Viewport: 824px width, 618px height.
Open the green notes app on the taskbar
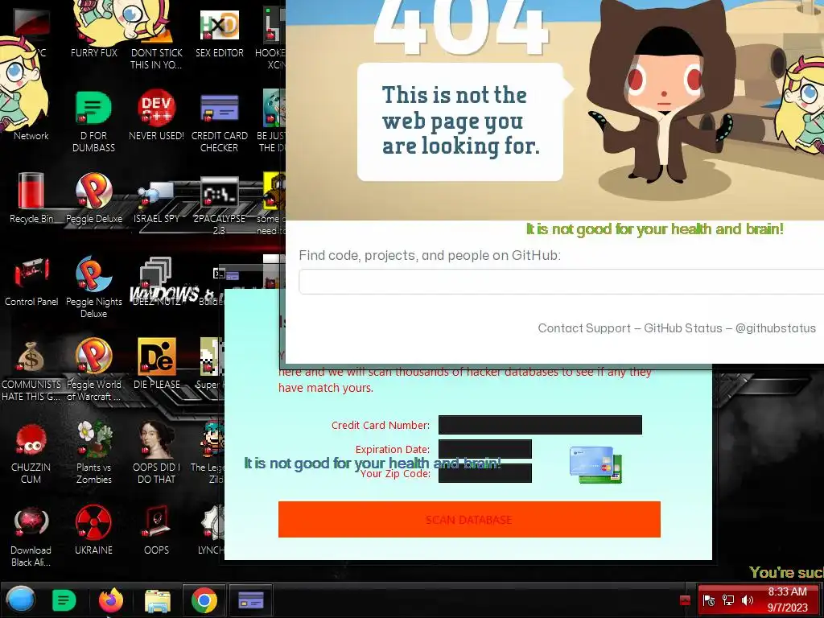coord(64,600)
